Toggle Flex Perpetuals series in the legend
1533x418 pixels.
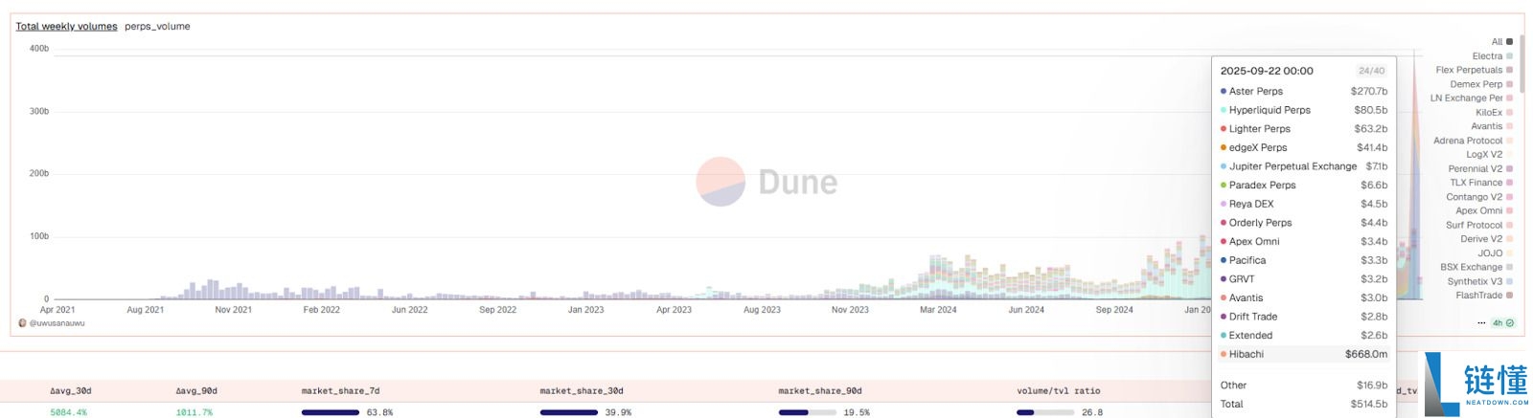click(x=1474, y=70)
